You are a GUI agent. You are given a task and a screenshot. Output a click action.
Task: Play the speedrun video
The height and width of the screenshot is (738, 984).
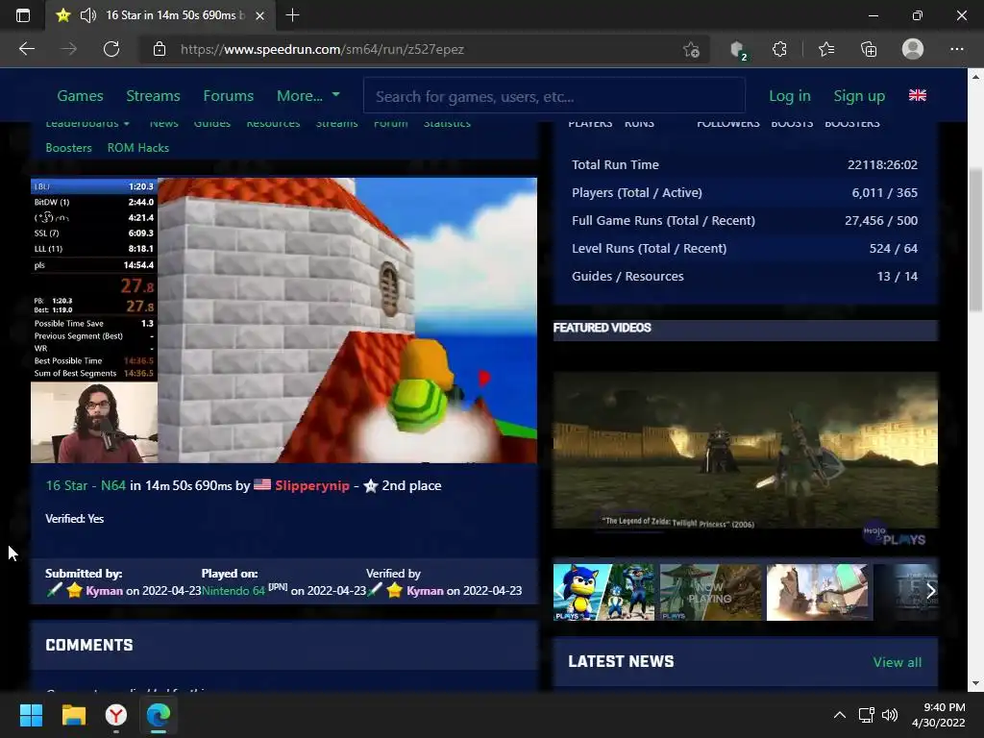(283, 320)
